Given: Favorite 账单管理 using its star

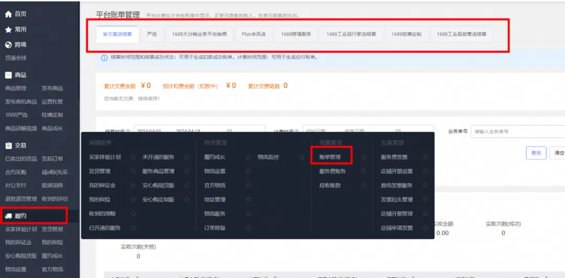Looking at the screenshot, I should 364,157.
